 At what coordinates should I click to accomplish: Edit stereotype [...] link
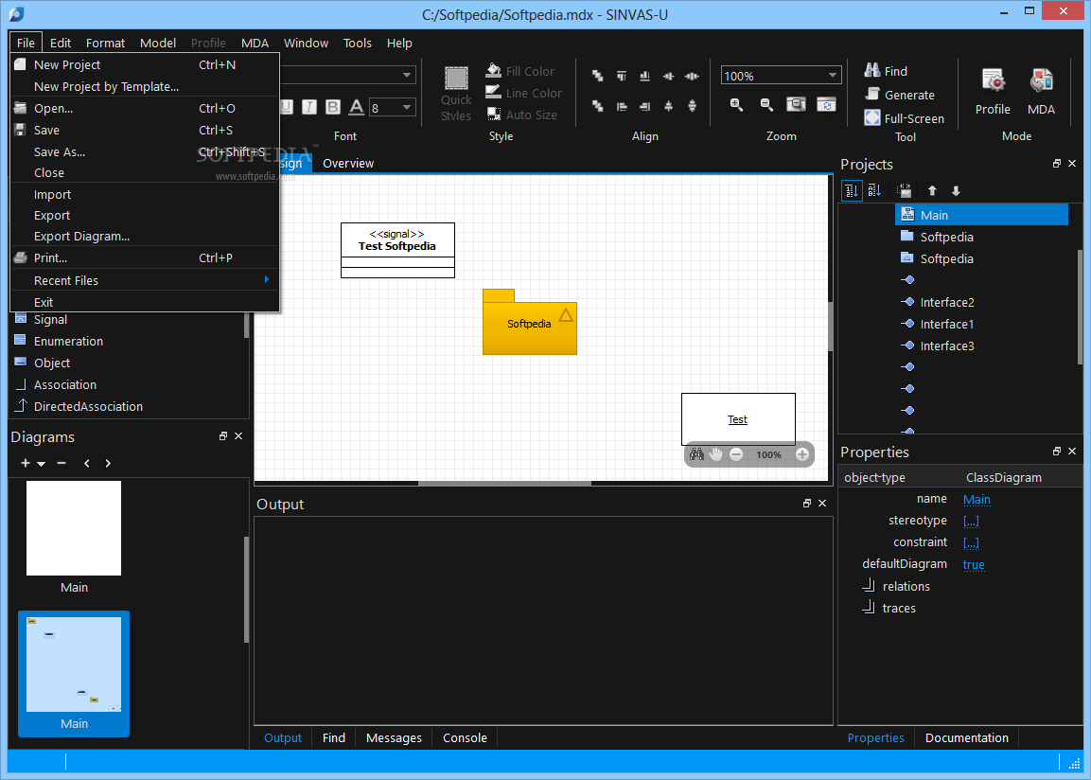click(971, 521)
